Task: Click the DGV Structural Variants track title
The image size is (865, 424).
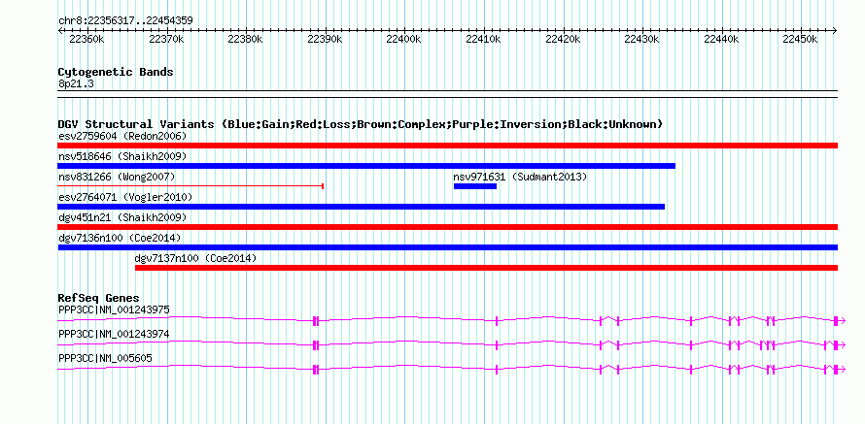Action: (360, 124)
